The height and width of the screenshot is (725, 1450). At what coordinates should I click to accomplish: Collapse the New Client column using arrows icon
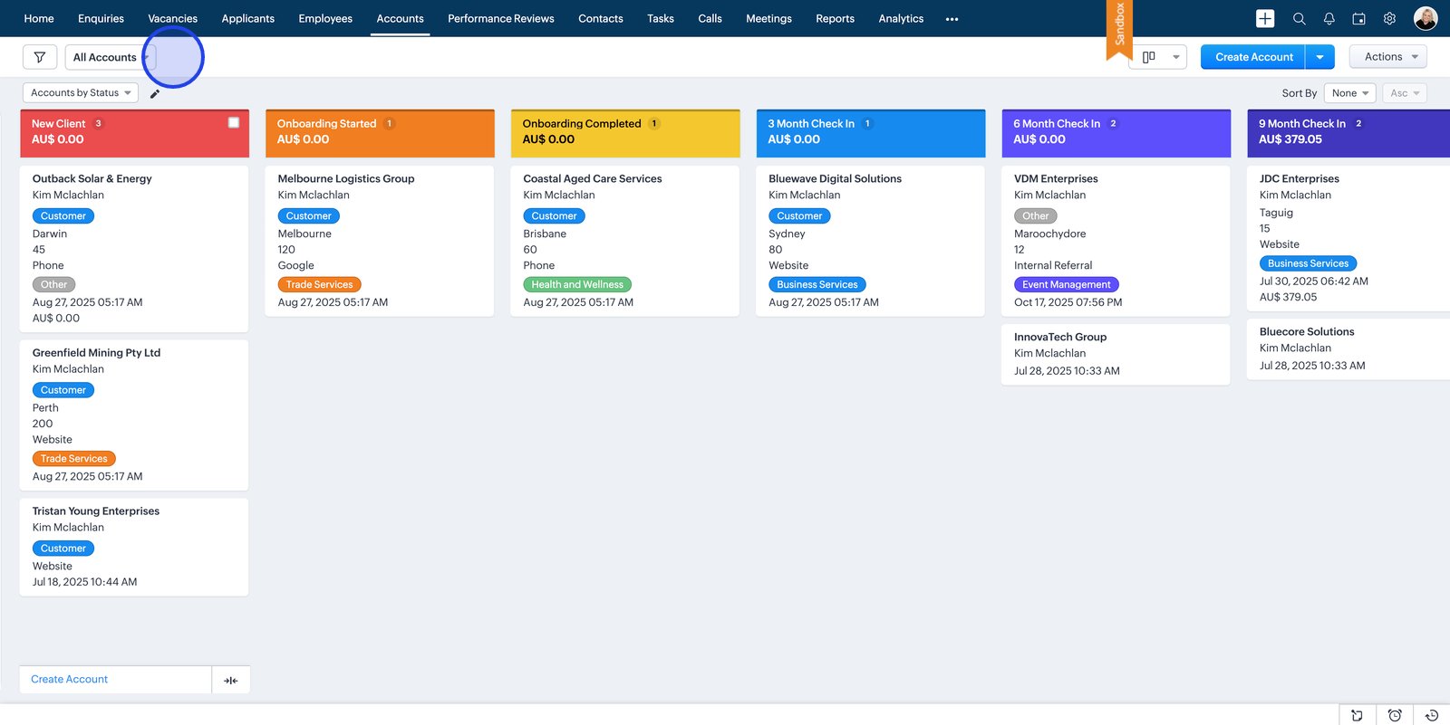coord(231,680)
